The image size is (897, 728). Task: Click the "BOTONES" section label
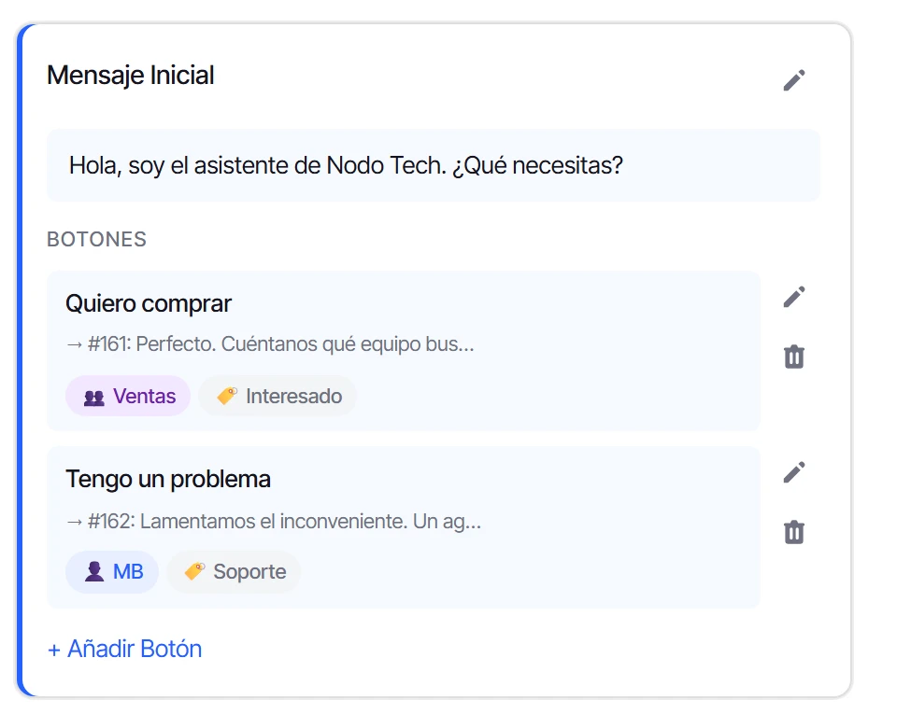[x=96, y=240]
